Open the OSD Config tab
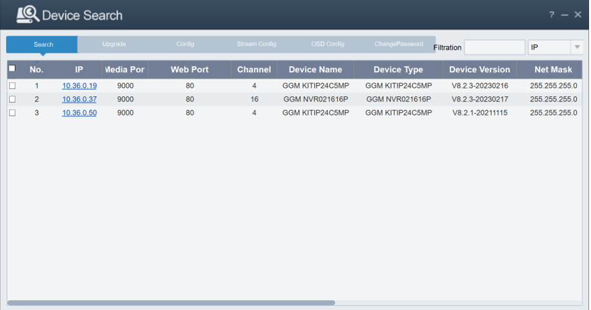Screen dimensions: 591x310 pyautogui.click(x=328, y=44)
